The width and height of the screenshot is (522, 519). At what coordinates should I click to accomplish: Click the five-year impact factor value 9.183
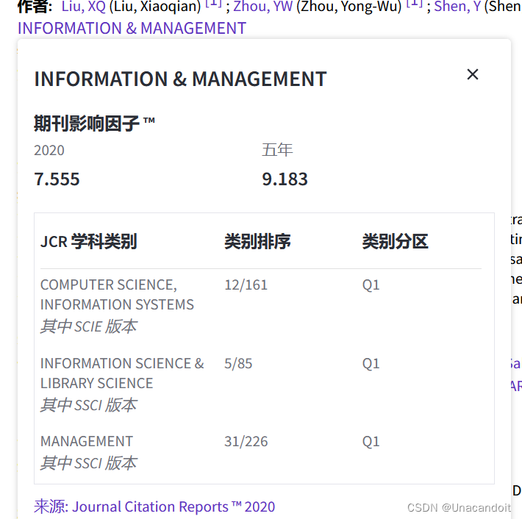(285, 179)
